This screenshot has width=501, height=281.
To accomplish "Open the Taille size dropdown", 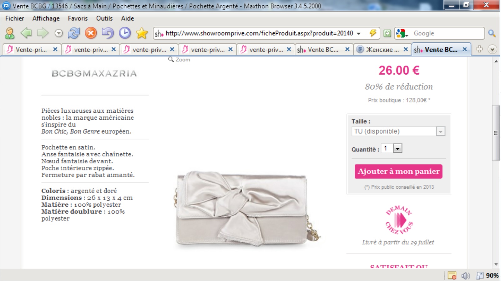I will coord(398,131).
